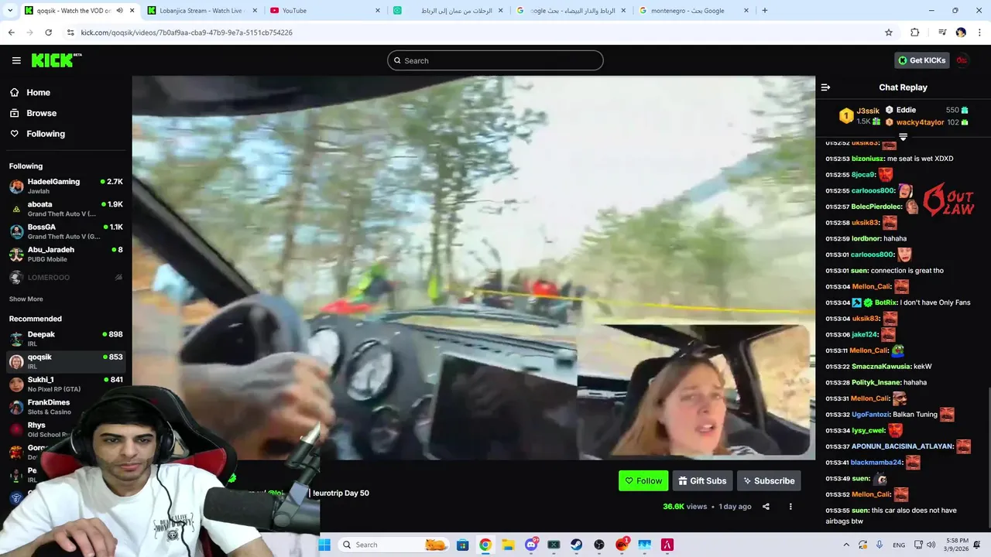Open the three-dot video options menu
Screen dimensions: 991x557
790,507
